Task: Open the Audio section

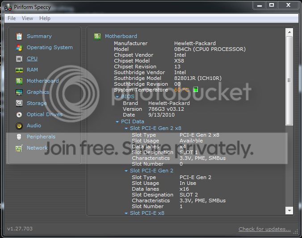Action: click(34, 125)
